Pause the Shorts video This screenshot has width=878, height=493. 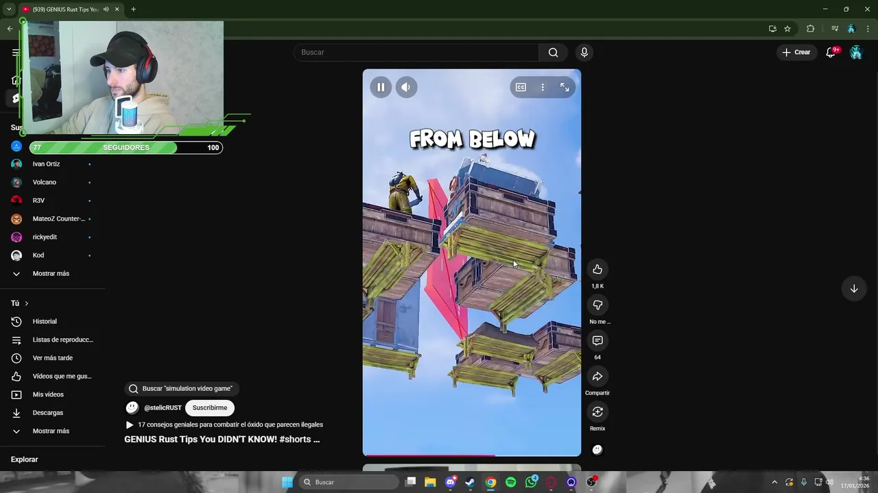[x=381, y=87]
